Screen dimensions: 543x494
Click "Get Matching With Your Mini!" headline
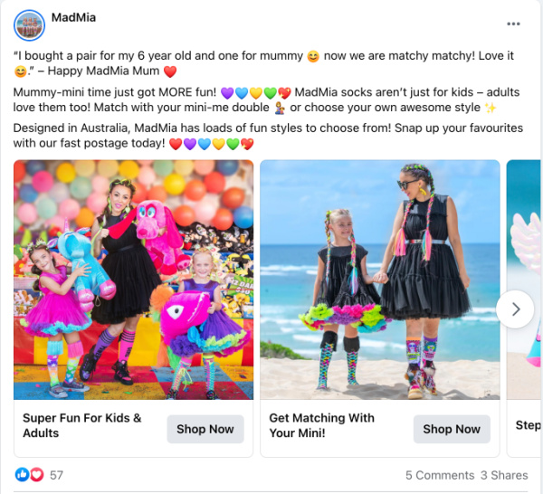coord(320,425)
